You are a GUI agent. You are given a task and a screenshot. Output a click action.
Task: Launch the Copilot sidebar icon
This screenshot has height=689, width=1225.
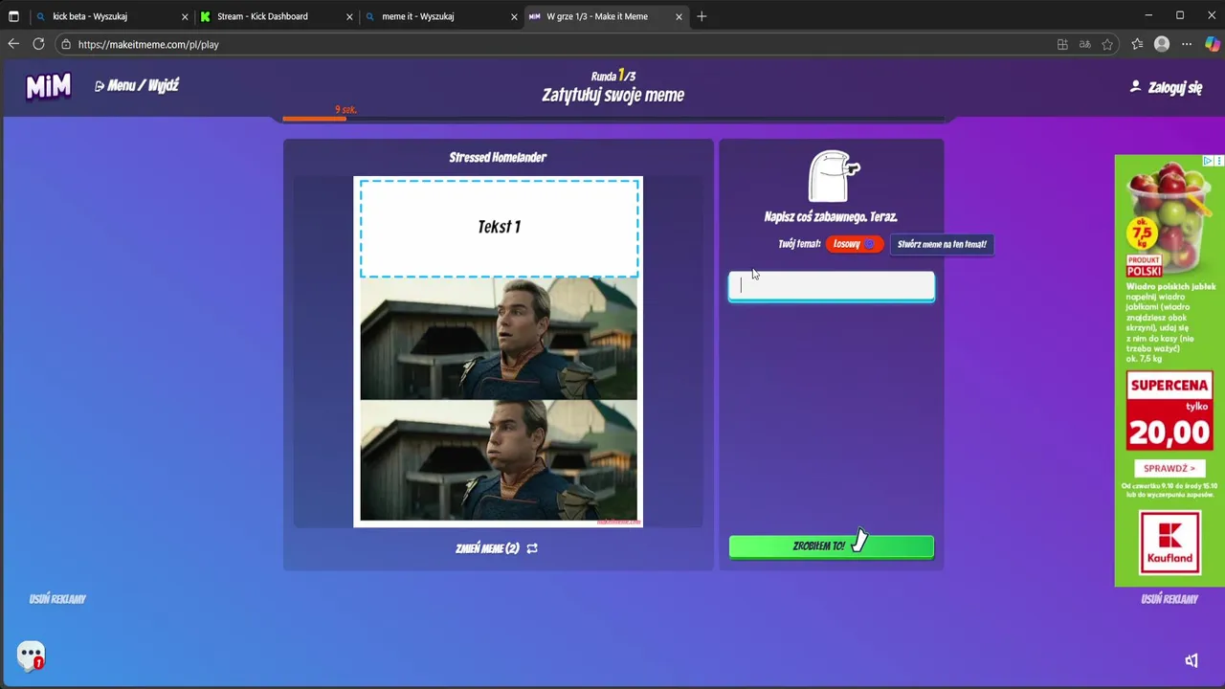(x=1212, y=44)
